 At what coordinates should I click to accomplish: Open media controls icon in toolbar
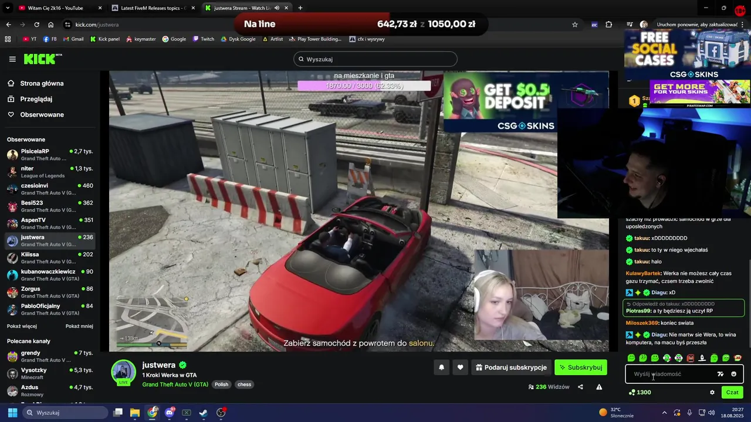pos(630,25)
